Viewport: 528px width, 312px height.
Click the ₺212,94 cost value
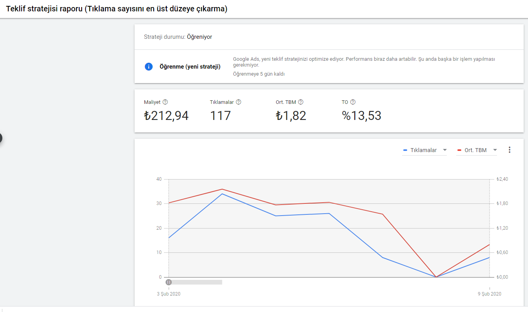pos(166,116)
